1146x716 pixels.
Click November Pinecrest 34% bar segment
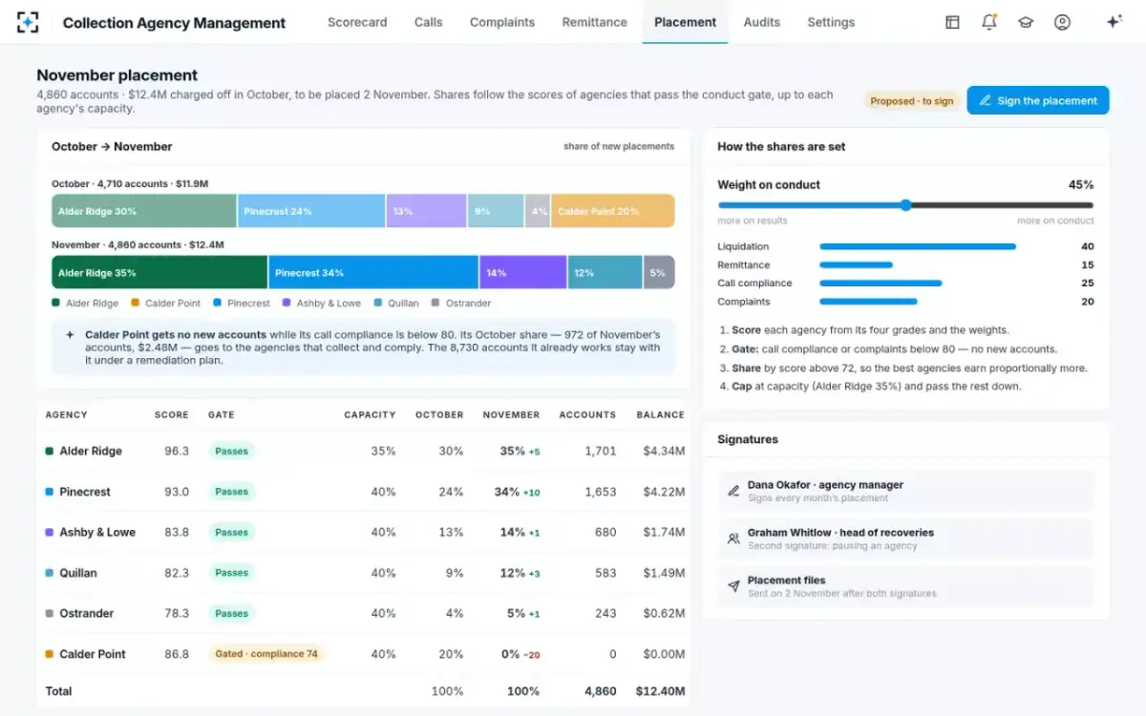pos(373,272)
